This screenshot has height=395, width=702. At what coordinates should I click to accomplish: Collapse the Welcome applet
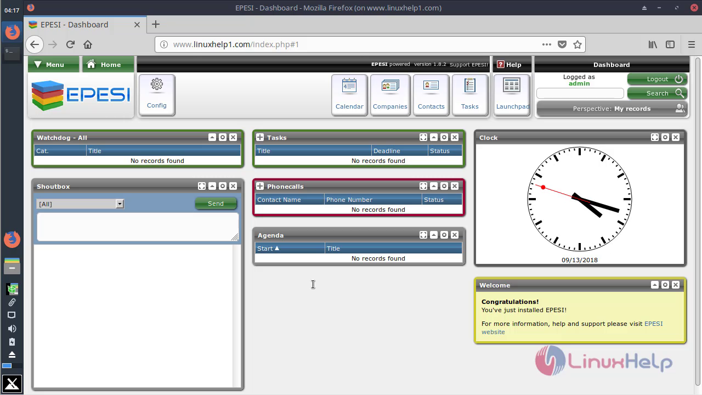655,285
